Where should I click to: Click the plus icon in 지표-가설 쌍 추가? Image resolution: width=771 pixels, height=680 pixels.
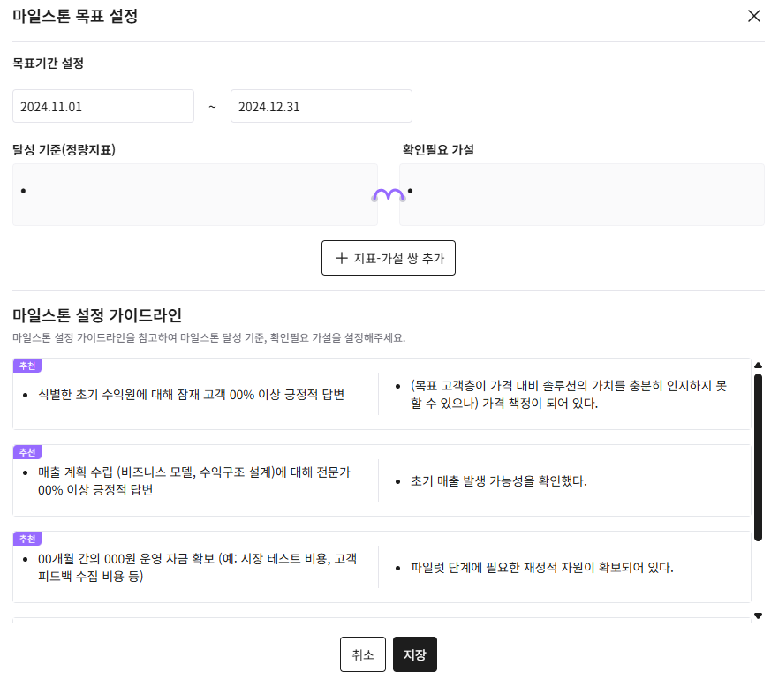[x=341, y=258]
